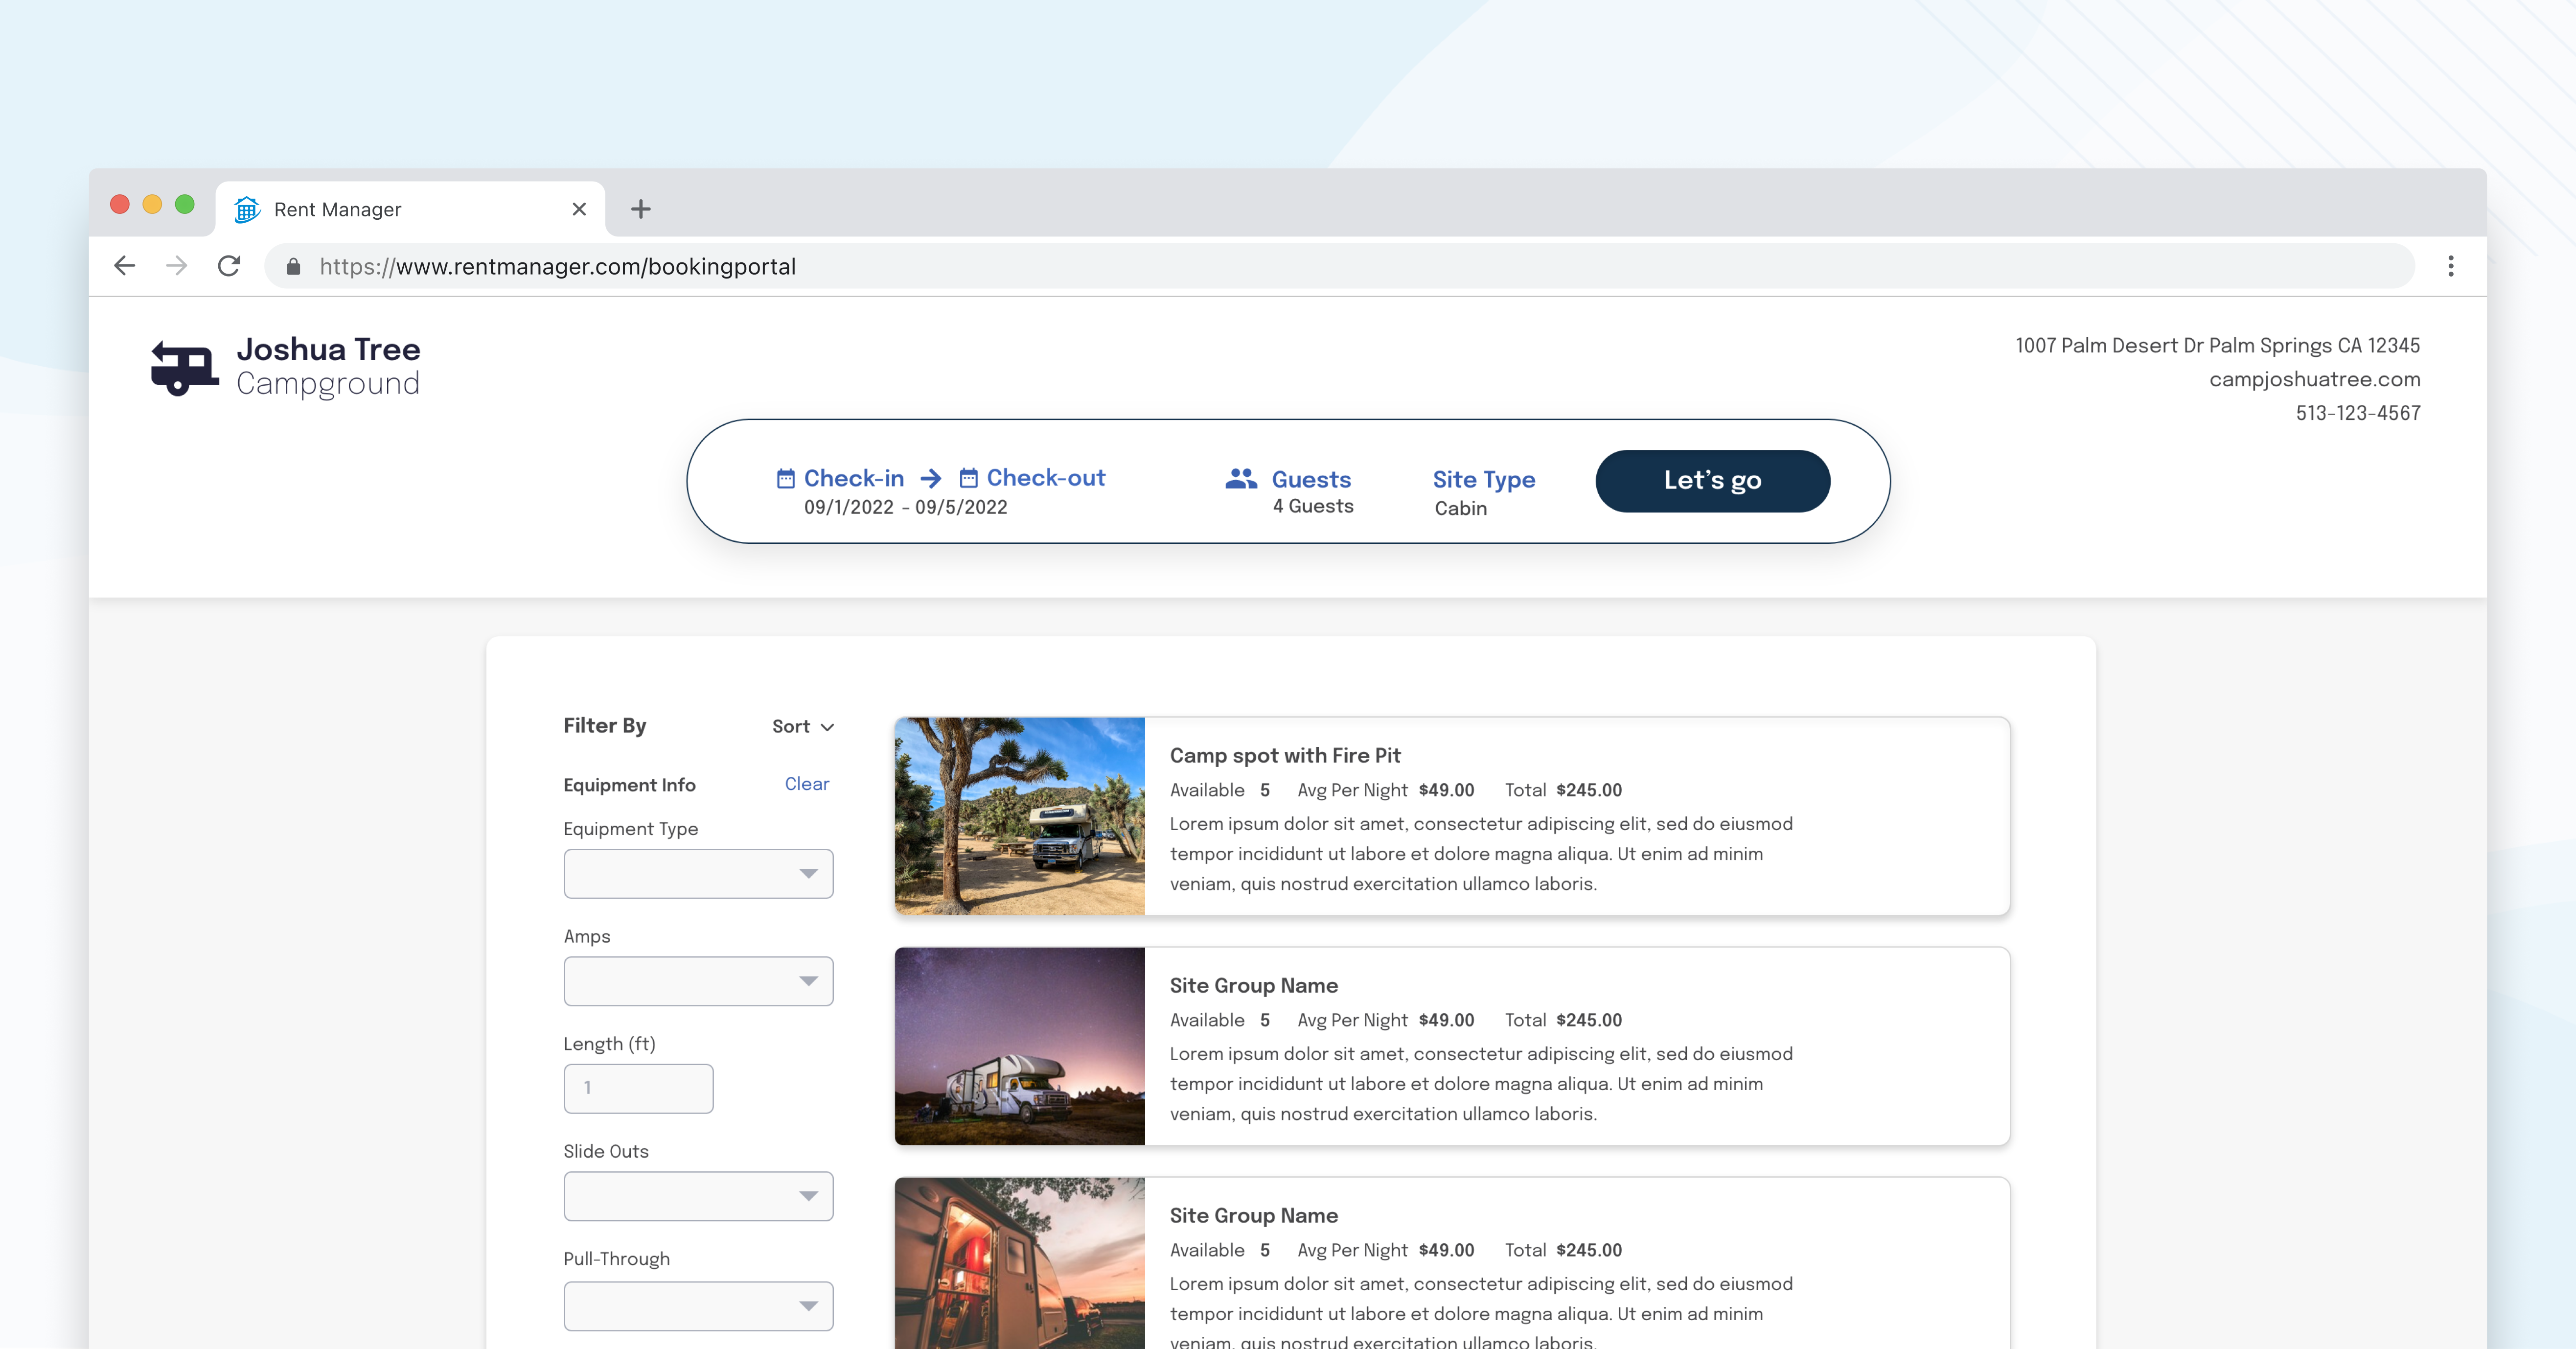The width and height of the screenshot is (2576, 1349).
Task: Click the Filter By heading
Action: tap(605, 725)
